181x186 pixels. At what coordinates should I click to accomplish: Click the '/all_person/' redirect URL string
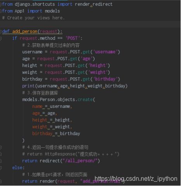[80, 161]
